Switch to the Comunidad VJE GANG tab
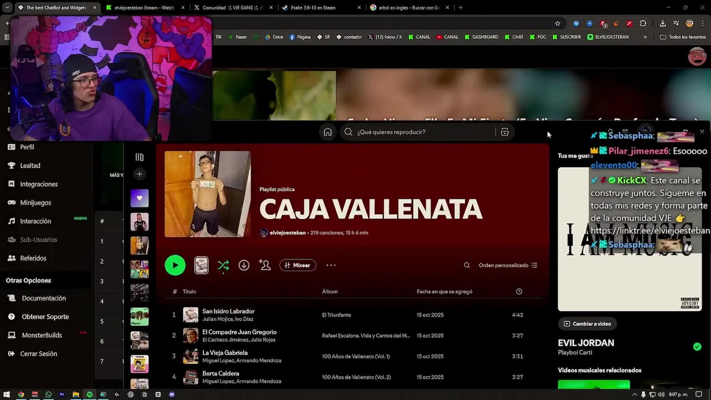This screenshot has width=711, height=400. point(233,8)
